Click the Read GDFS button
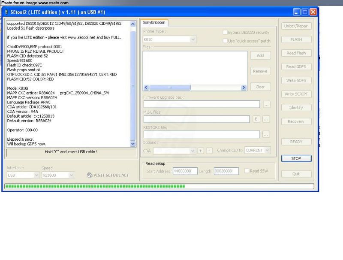The width and height of the screenshot is (343, 260). (x=296, y=67)
